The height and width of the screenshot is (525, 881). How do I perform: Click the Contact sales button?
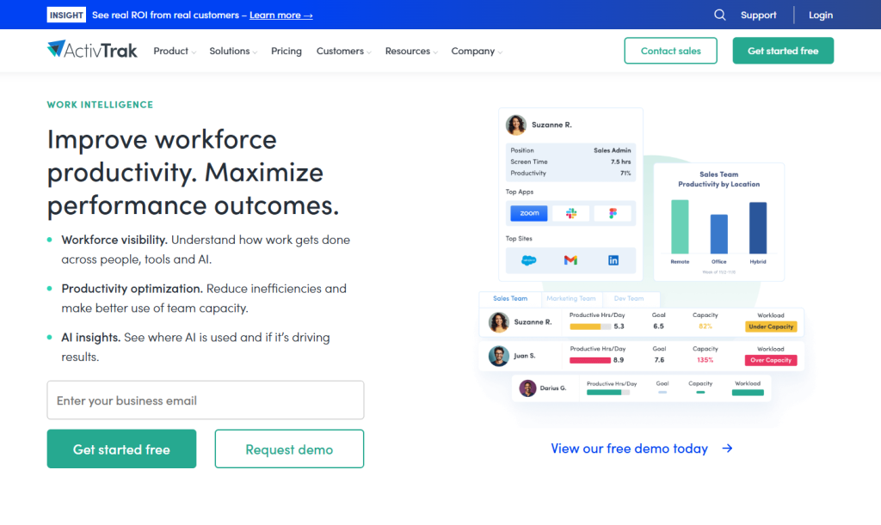pyautogui.click(x=670, y=51)
